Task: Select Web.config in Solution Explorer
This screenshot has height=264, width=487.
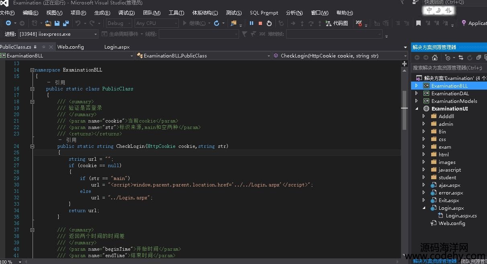Action: [x=452, y=223]
